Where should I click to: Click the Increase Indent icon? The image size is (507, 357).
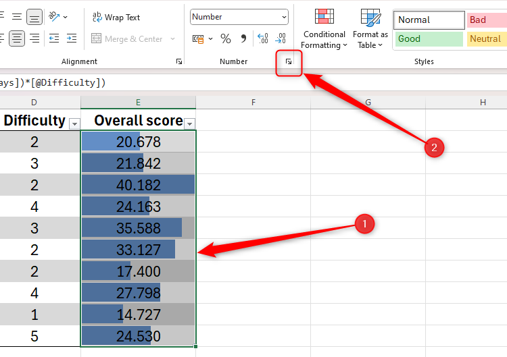[71, 38]
